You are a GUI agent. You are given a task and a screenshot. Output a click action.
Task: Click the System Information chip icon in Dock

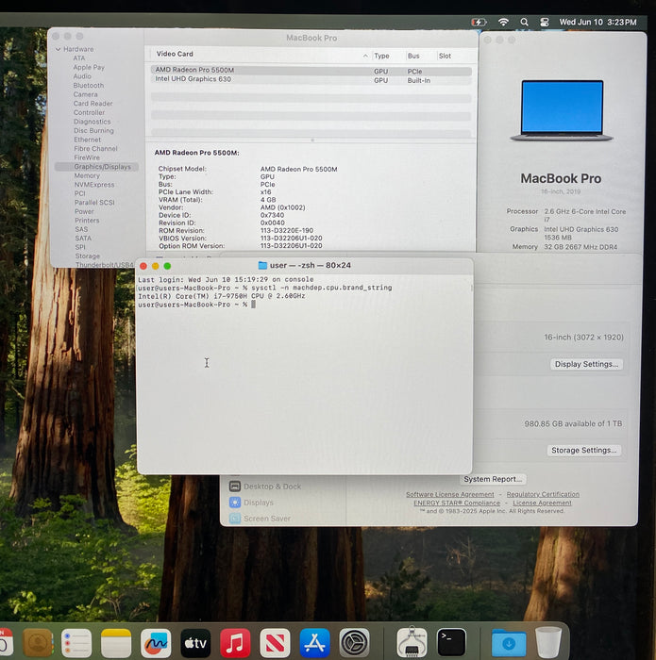pyautogui.click(x=412, y=642)
